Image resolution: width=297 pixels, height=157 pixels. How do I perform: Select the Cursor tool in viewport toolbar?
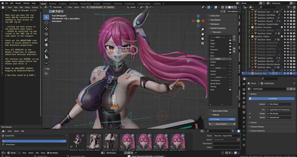pyautogui.click(x=46, y=23)
